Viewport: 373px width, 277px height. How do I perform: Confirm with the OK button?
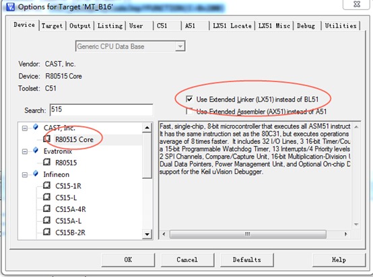128,260
